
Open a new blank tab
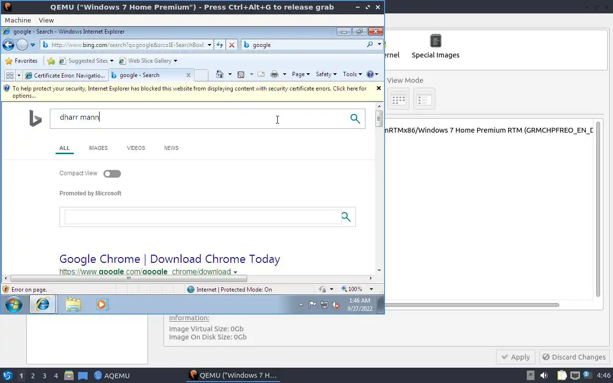201,75
